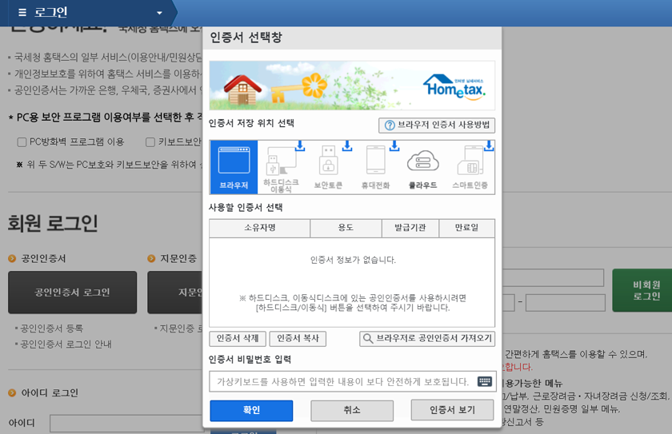Click the 지문인증 orange bullet icon

(x=151, y=258)
